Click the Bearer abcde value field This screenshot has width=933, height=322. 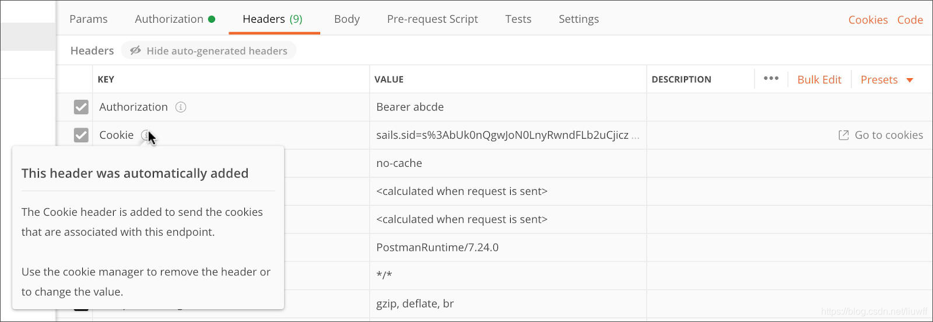[x=409, y=107]
